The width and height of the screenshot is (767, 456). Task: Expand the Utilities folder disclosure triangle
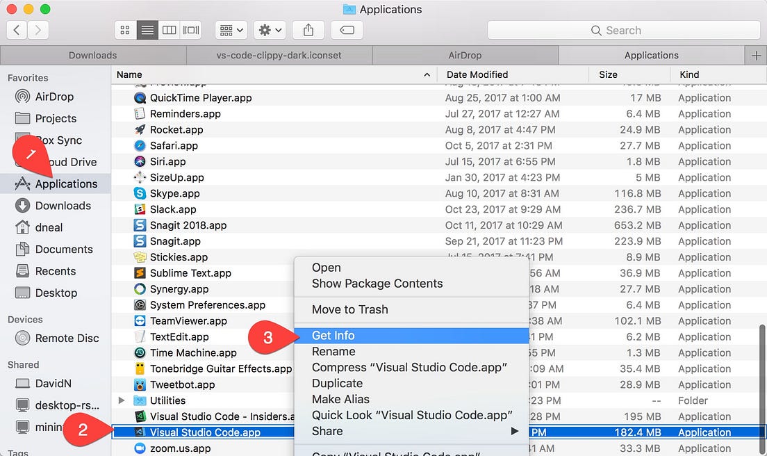[x=122, y=400]
